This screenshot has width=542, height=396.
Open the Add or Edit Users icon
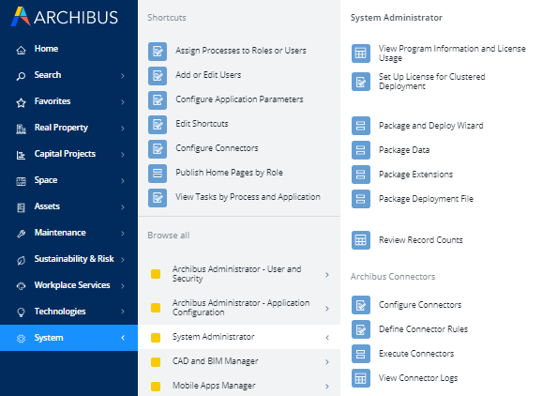pyautogui.click(x=158, y=75)
